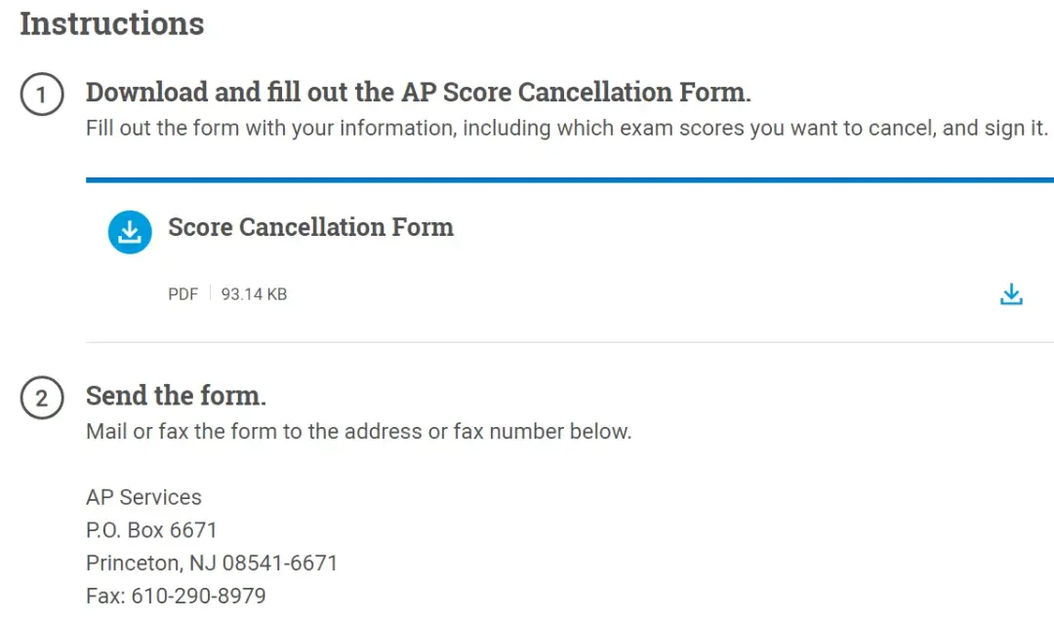Select the ZIP code 08541-6671
Screen dimensions: 1054x618
point(280,562)
